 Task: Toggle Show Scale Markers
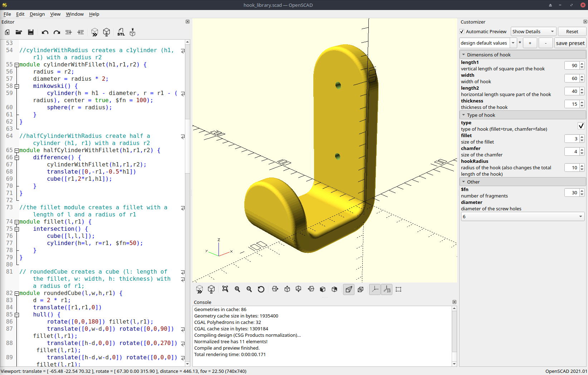[387, 289]
